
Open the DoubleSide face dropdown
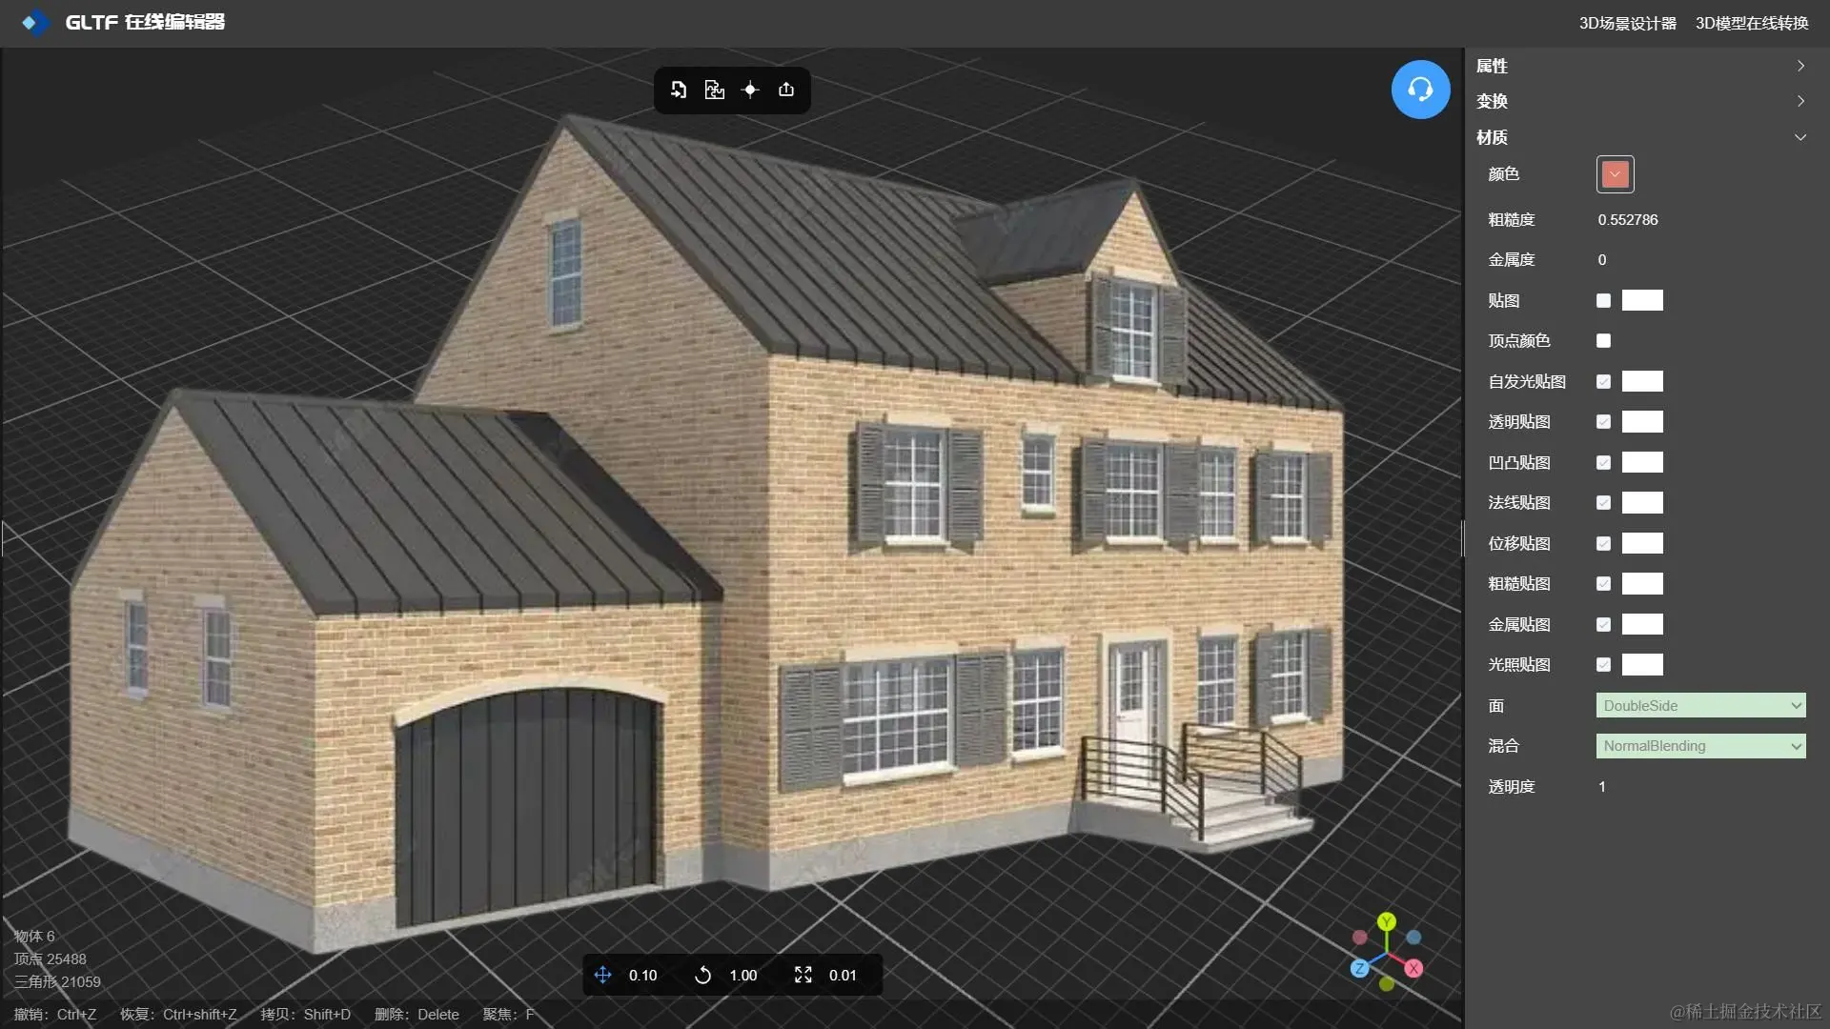1700,706
